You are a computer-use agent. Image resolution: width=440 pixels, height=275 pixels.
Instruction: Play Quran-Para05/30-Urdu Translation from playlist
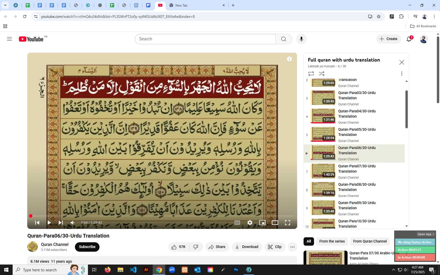pyautogui.click(x=354, y=135)
